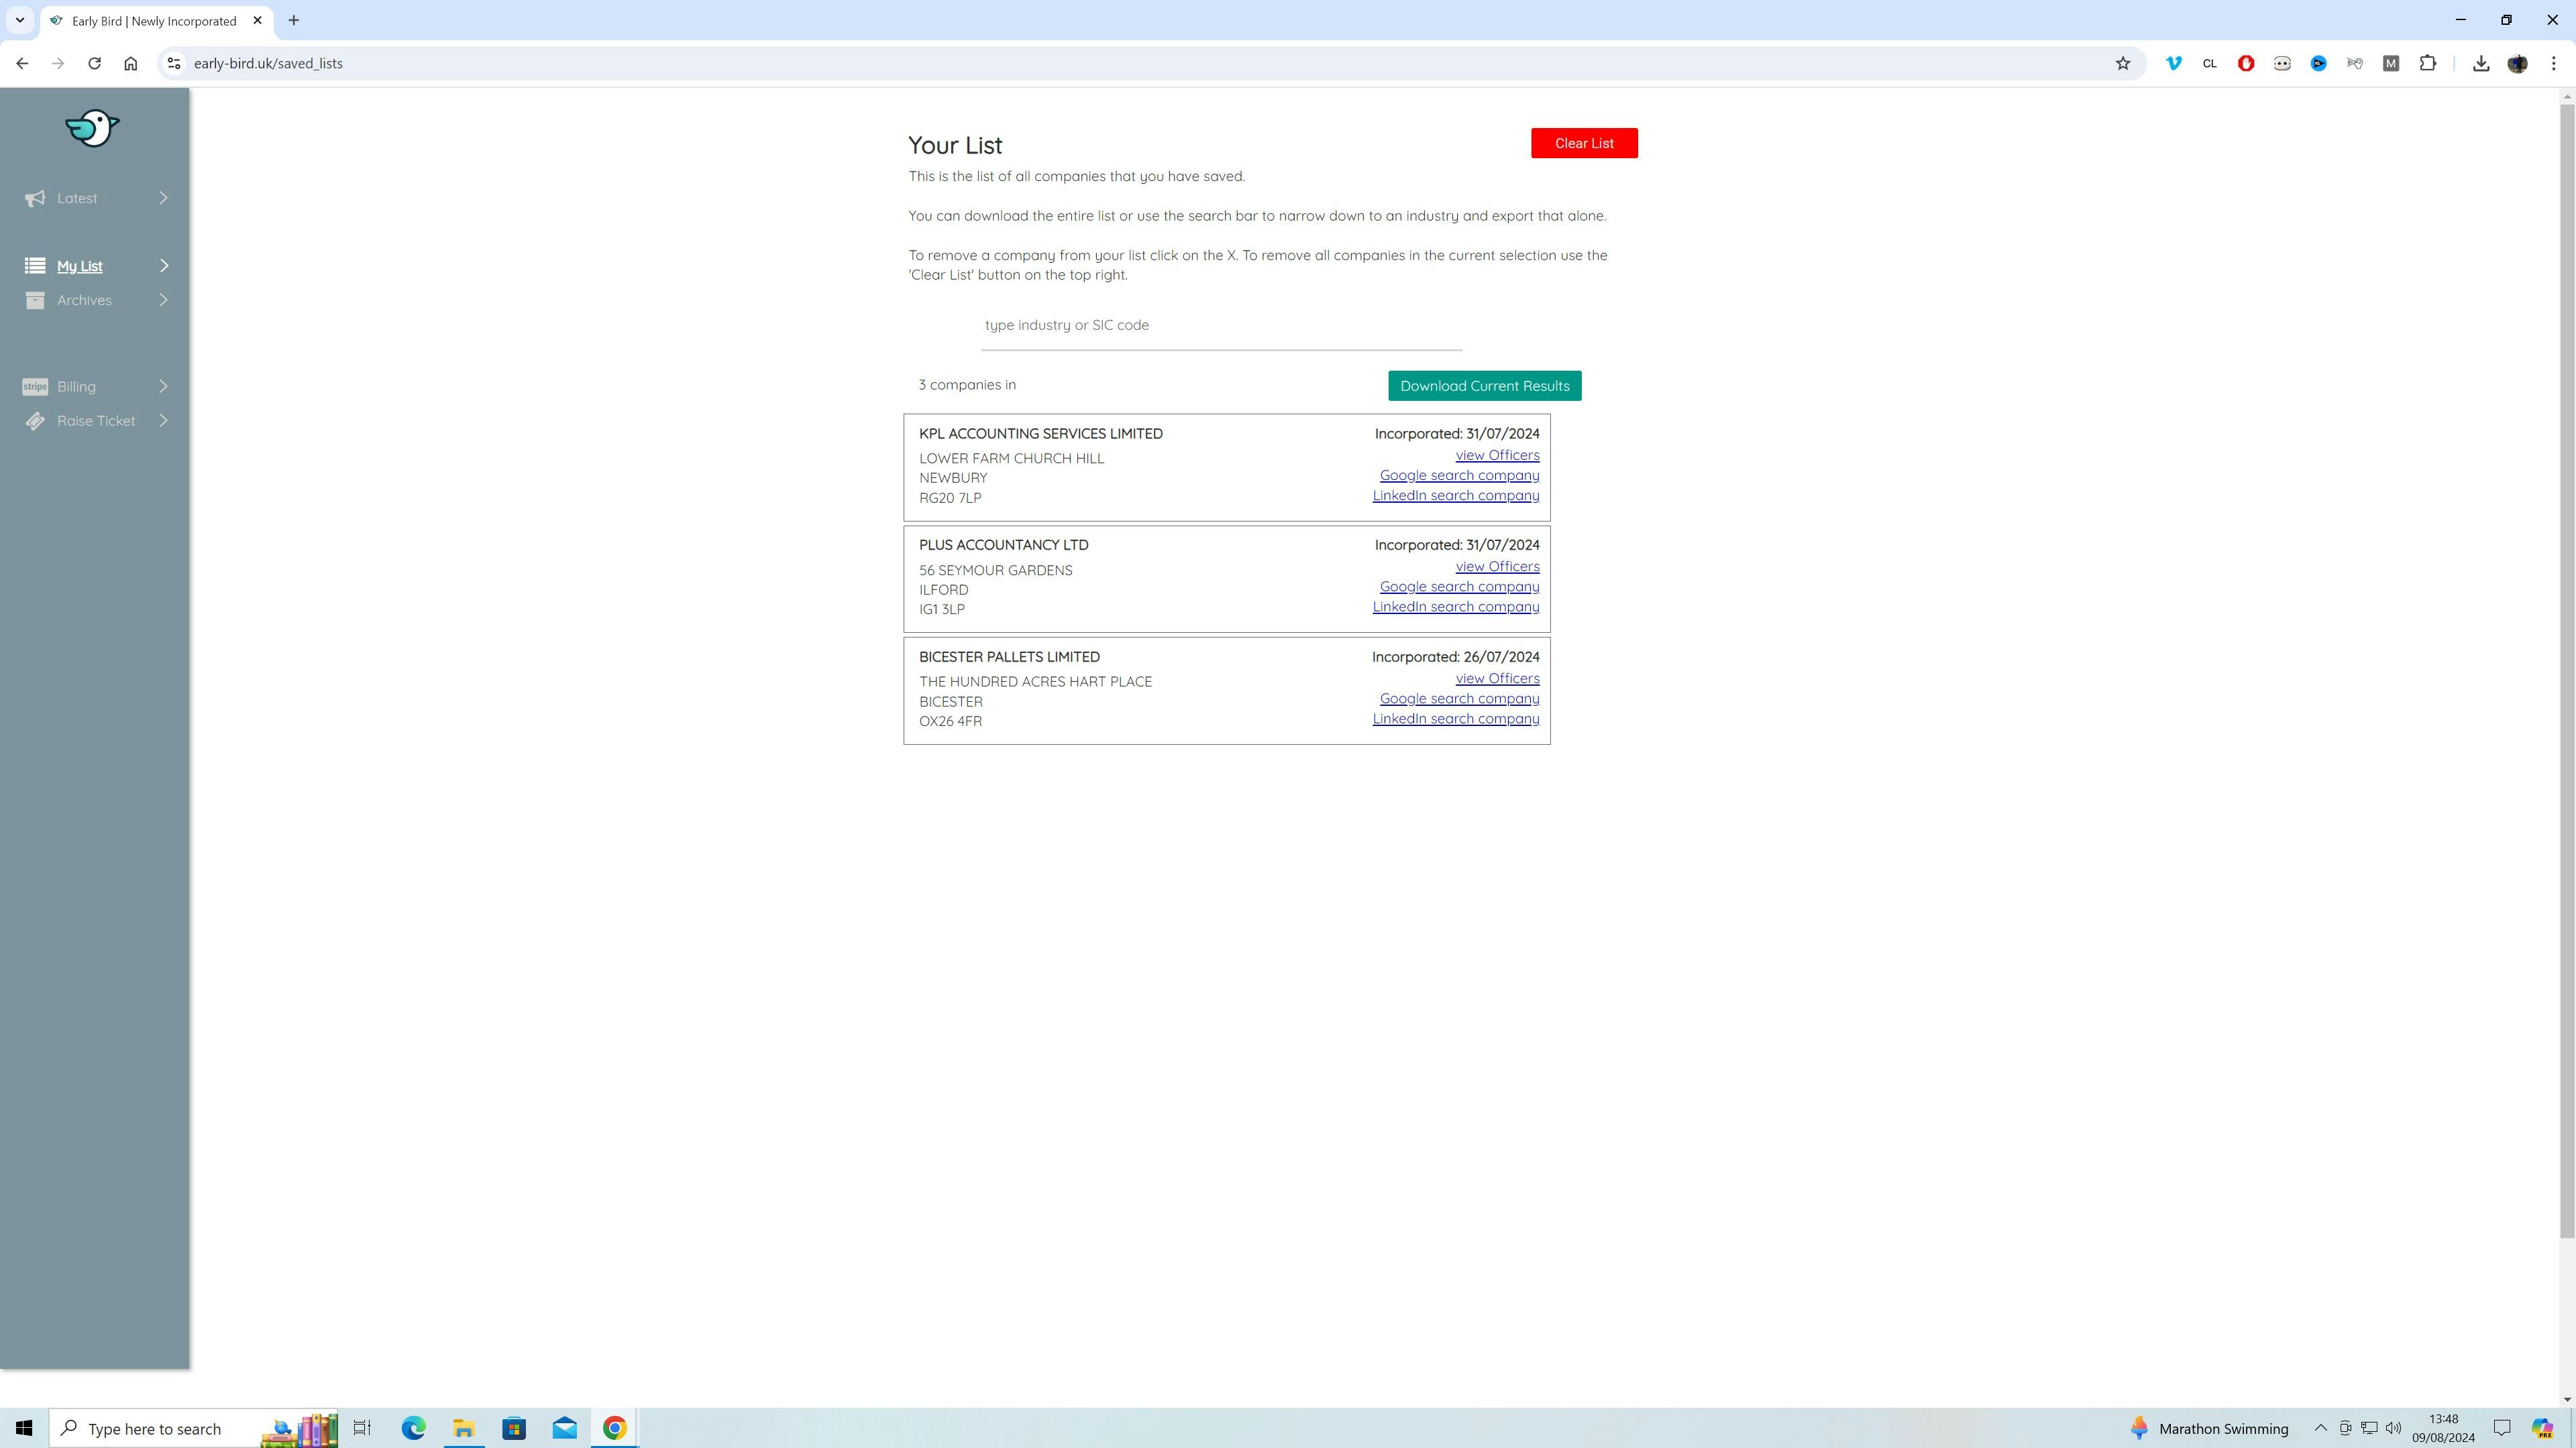Google search Bicester Pallets Limited
The image size is (2576, 1448).
point(1459,699)
